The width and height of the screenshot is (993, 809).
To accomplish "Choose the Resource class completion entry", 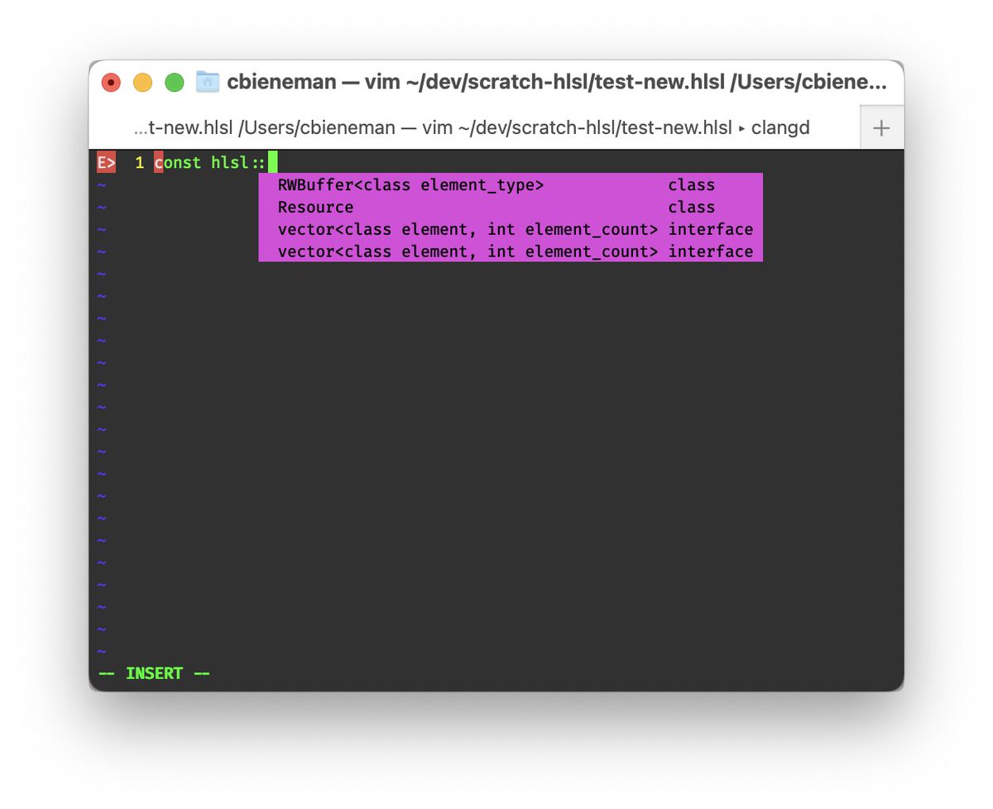I will point(511,207).
